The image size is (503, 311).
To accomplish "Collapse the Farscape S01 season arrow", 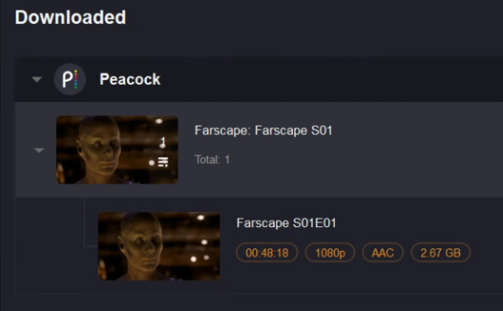I will tap(39, 150).
